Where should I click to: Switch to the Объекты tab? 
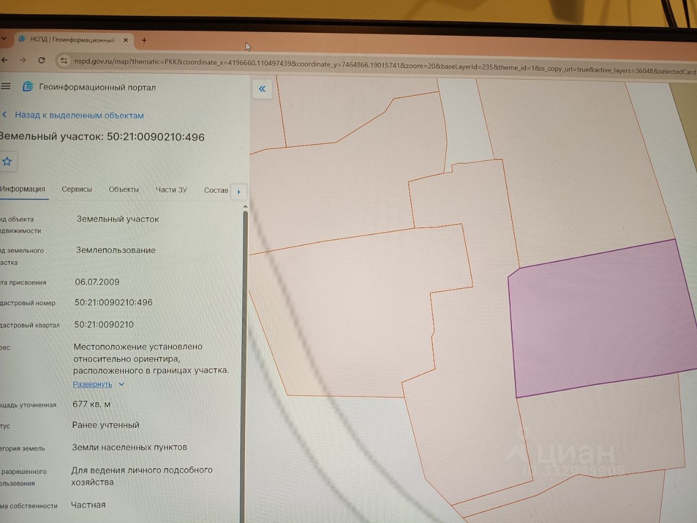click(124, 190)
